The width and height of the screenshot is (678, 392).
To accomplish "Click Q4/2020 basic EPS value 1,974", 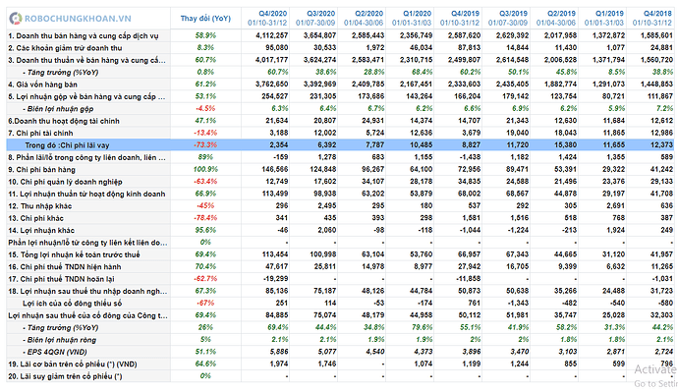I will 278,364.
